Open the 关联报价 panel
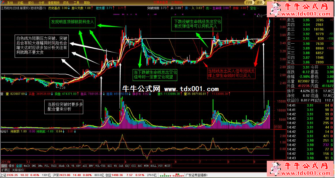Image resolution: width=335 pixels, height=178 pixels. [18, 170]
